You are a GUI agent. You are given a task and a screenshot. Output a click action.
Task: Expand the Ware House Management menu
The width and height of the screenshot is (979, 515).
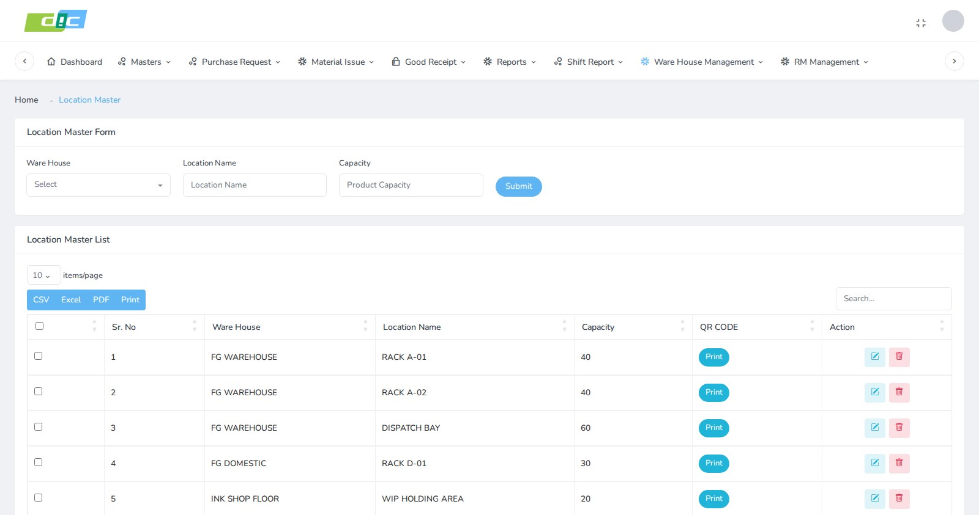(x=702, y=62)
